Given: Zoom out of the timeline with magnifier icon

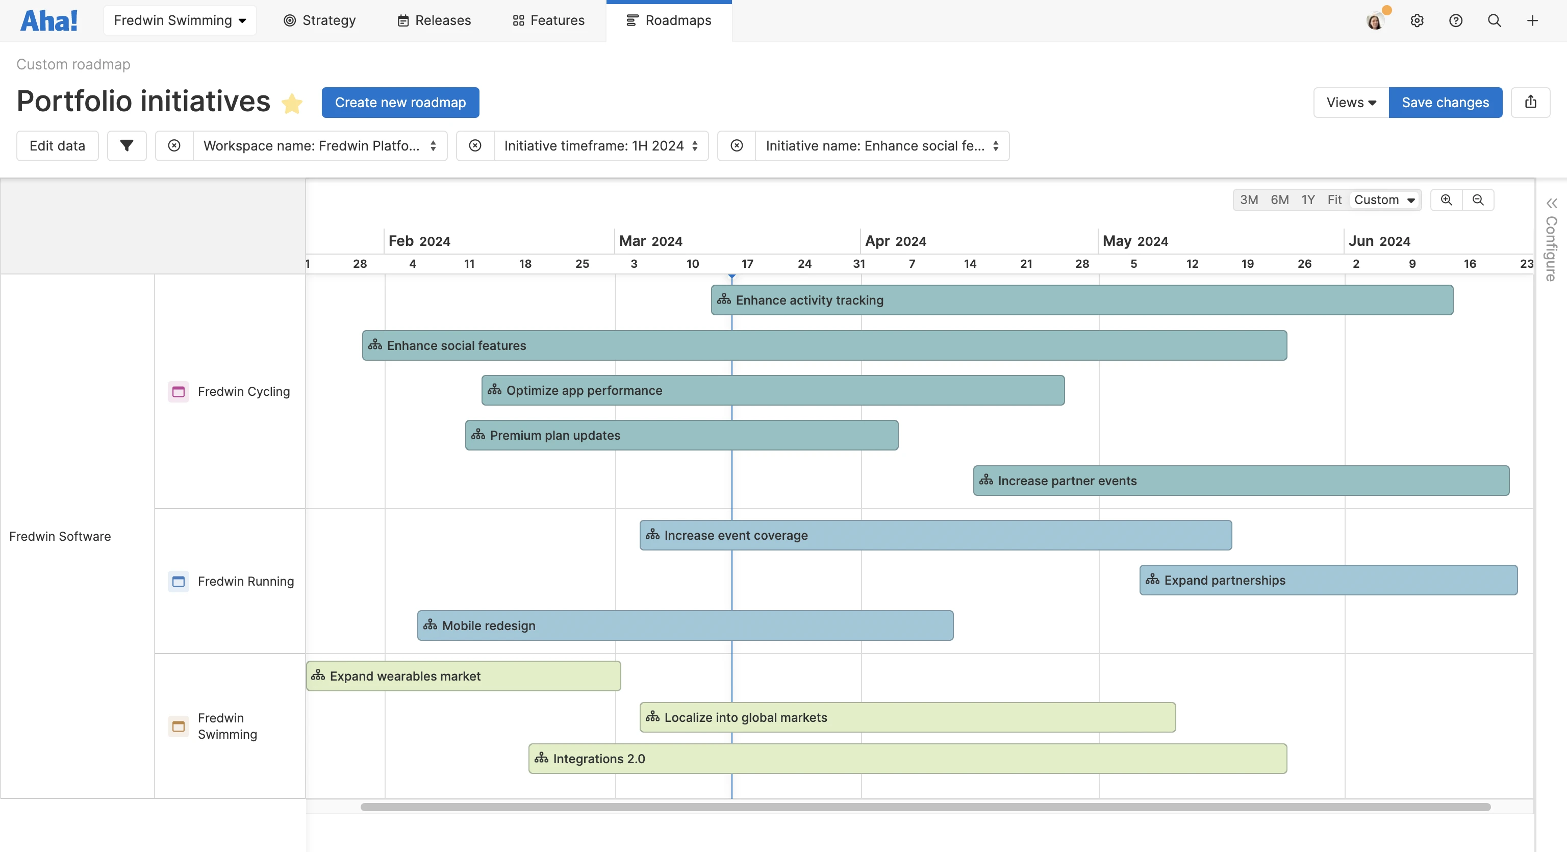Looking at the screenshot, I should (x=1478, y=199).
